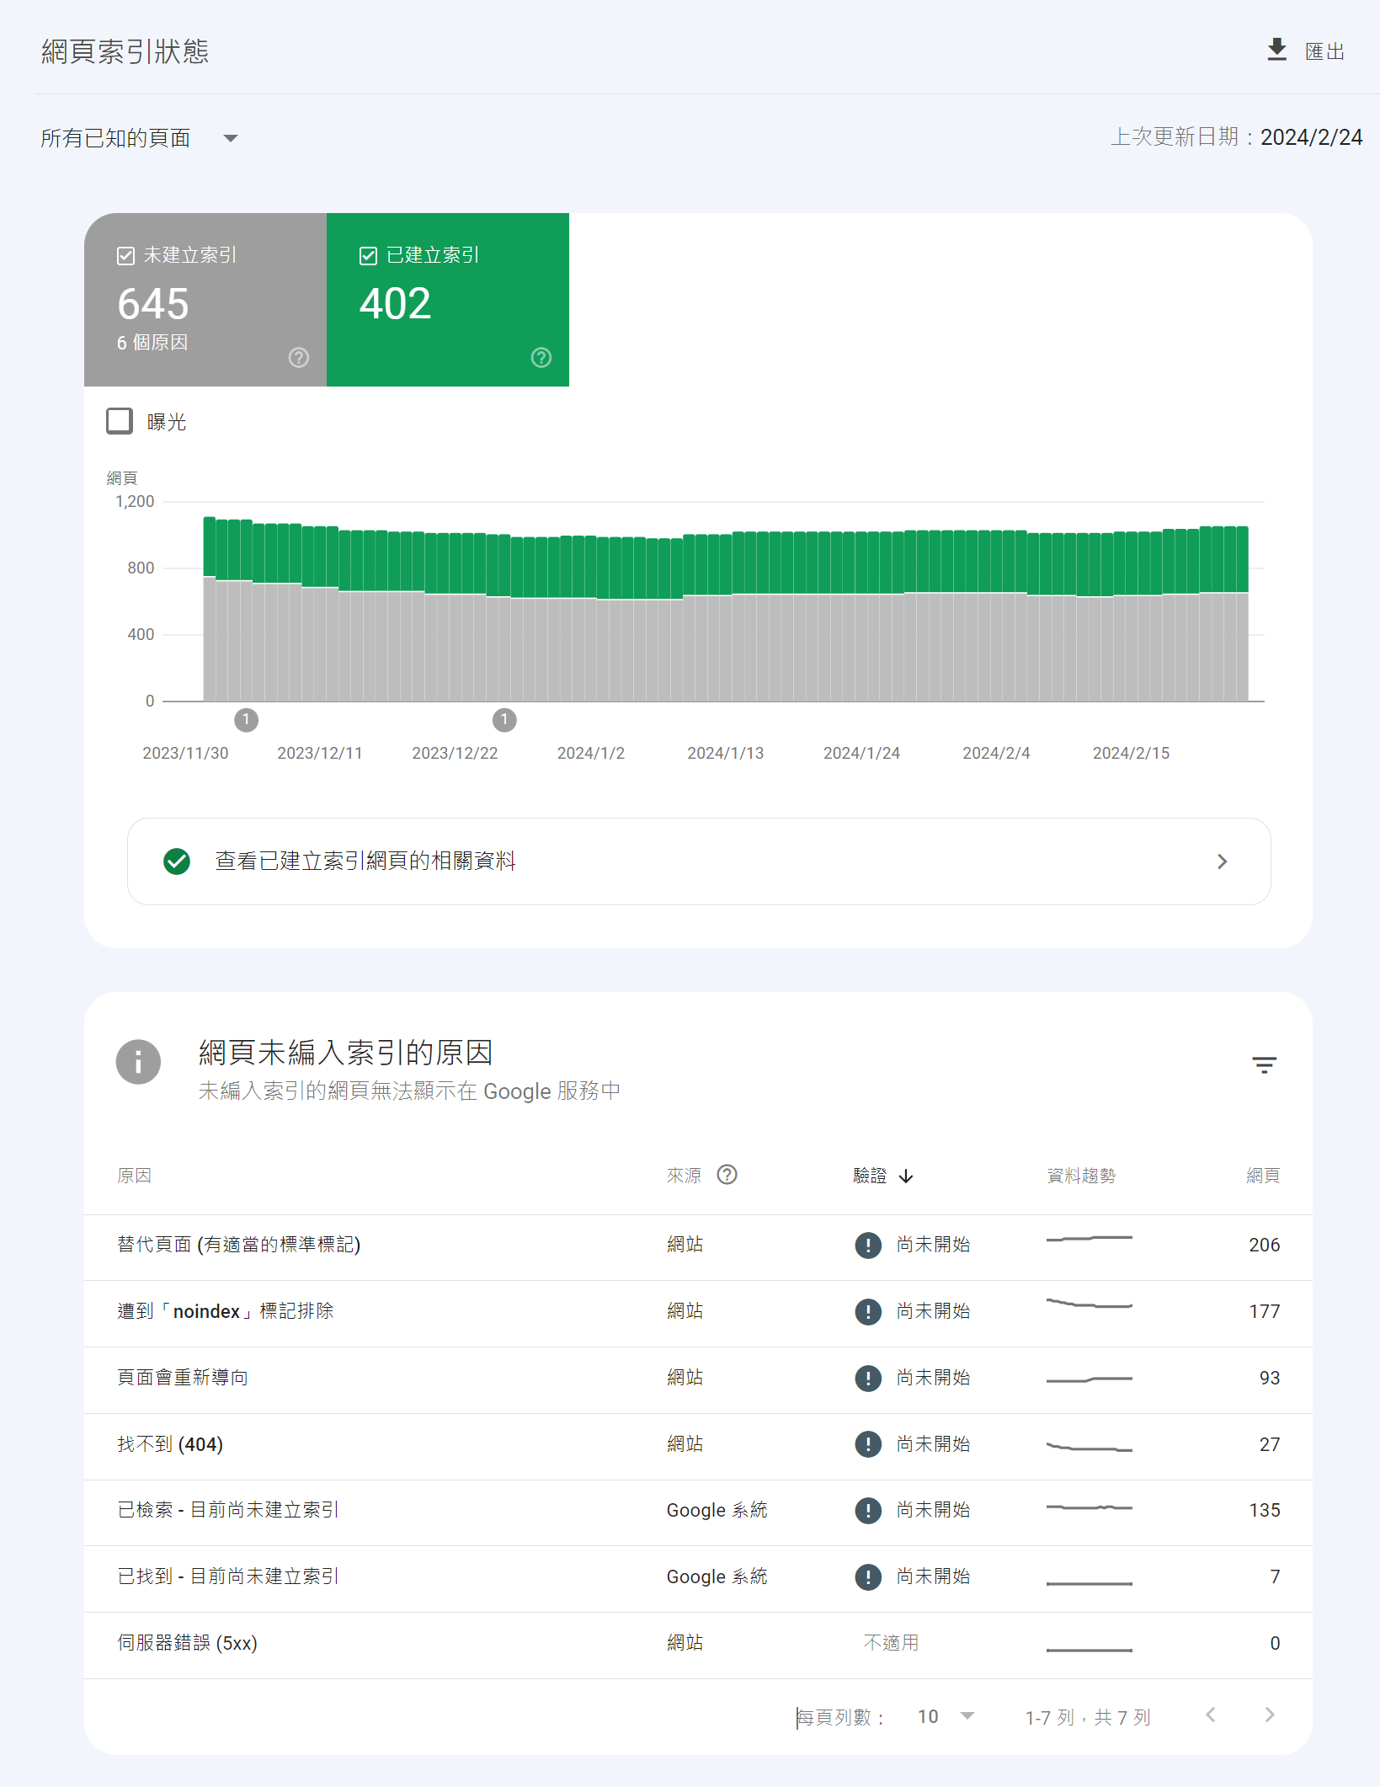1380x1787 pixels.
Task: Click the annotation marker near 2023/12/22
Action: [504, 720]
